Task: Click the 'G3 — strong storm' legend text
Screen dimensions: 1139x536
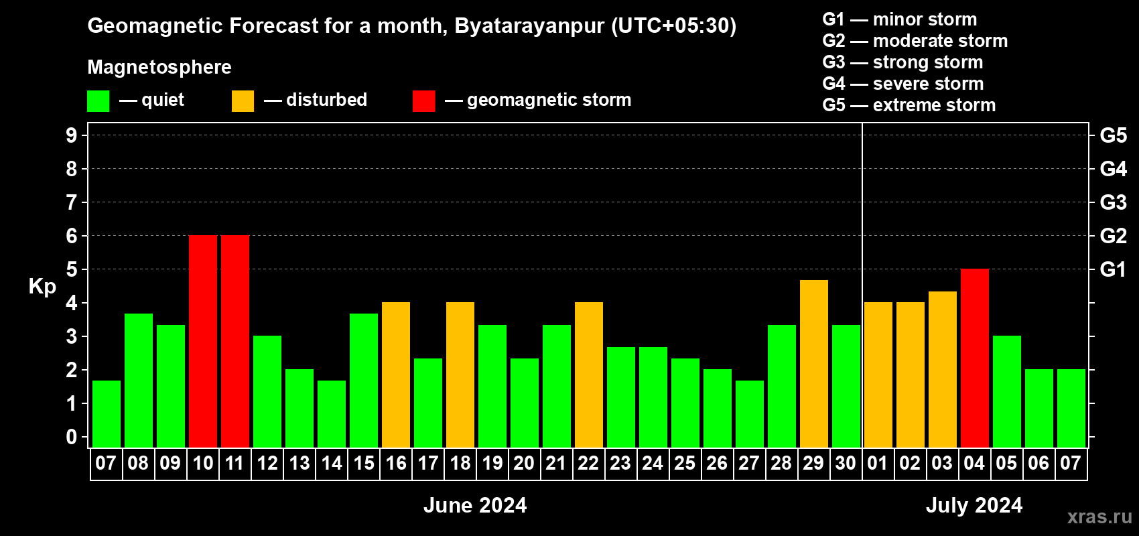Action: click(902, 62)
